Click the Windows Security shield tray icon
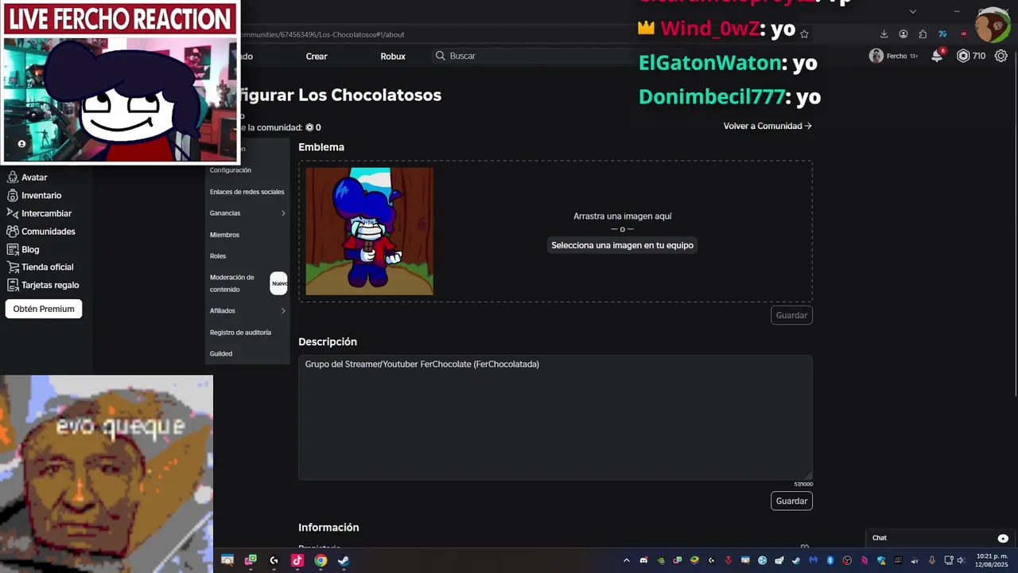Viewport: 1018px width, 573px height. (881, 560)
